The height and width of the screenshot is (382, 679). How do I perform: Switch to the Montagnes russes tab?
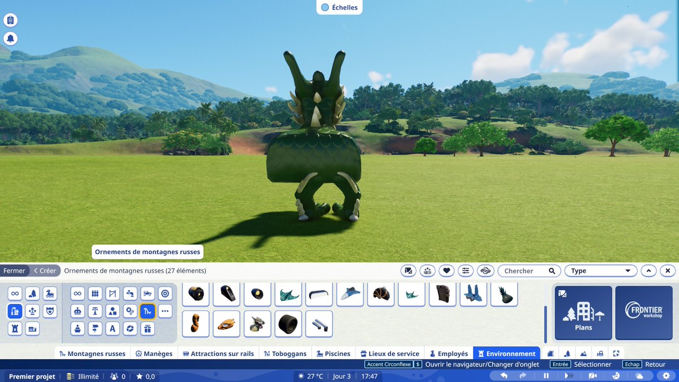coord(92,354)
